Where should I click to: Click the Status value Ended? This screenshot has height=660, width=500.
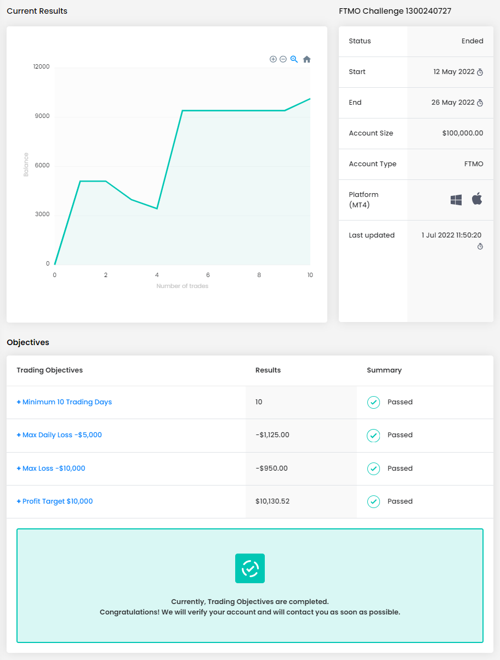coord(473,41)
